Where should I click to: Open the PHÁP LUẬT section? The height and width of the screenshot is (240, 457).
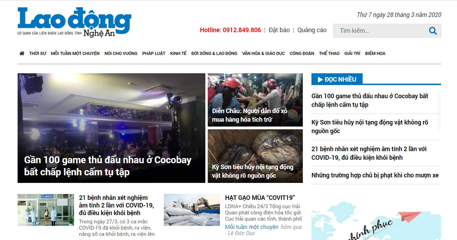154,53
